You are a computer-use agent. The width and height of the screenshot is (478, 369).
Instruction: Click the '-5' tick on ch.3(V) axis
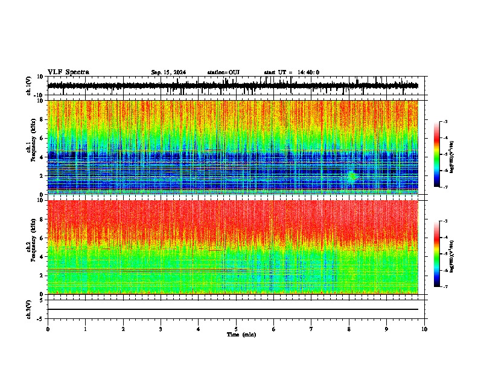pyautogui.click(x=40, y=319)
